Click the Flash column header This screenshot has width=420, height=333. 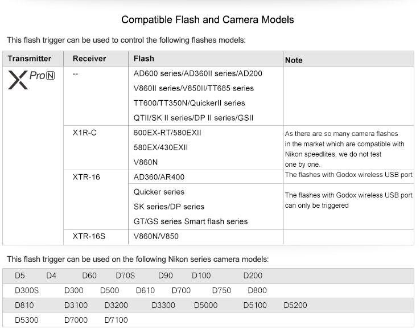point(143,59)
